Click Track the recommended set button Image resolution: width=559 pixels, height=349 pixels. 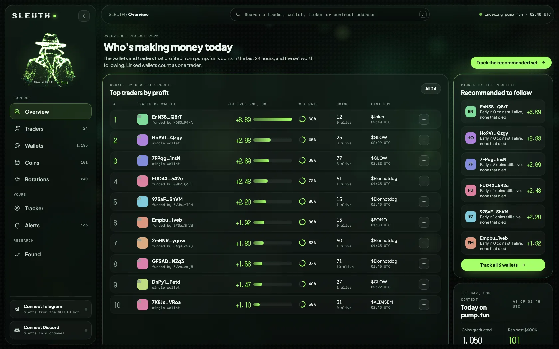pyautogui.click(x=511, y=63)
